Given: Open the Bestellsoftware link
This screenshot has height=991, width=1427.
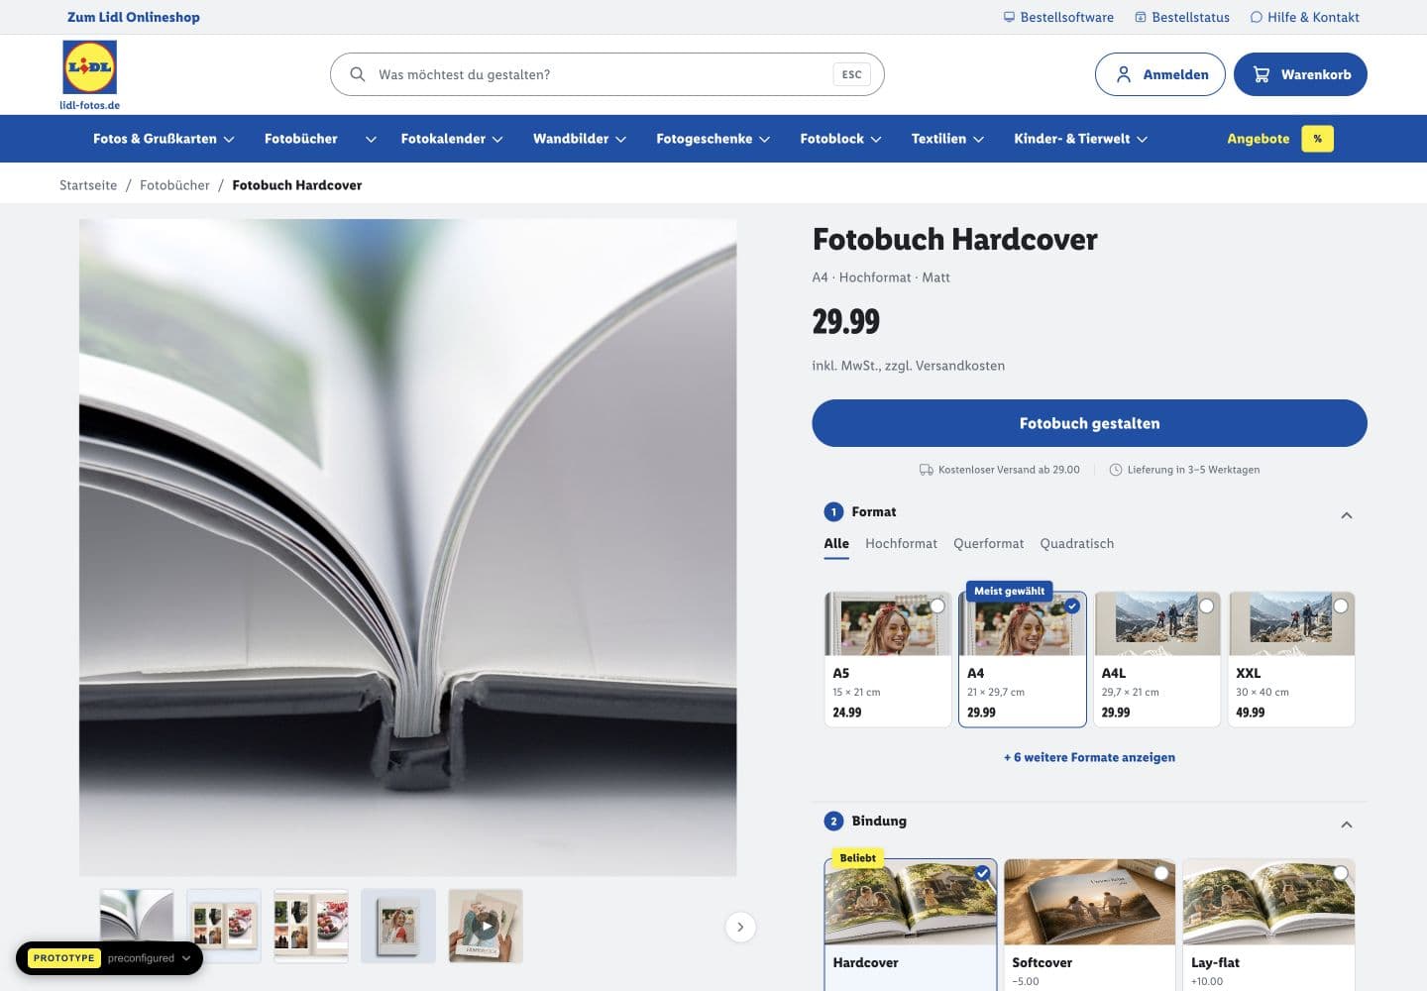Looking at the screenshot, I should pyautogui.click(x=1058, y=17).
